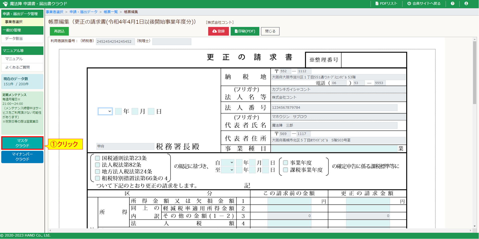
Task: Click the phone area code 06 field
Action: [339, 83]
